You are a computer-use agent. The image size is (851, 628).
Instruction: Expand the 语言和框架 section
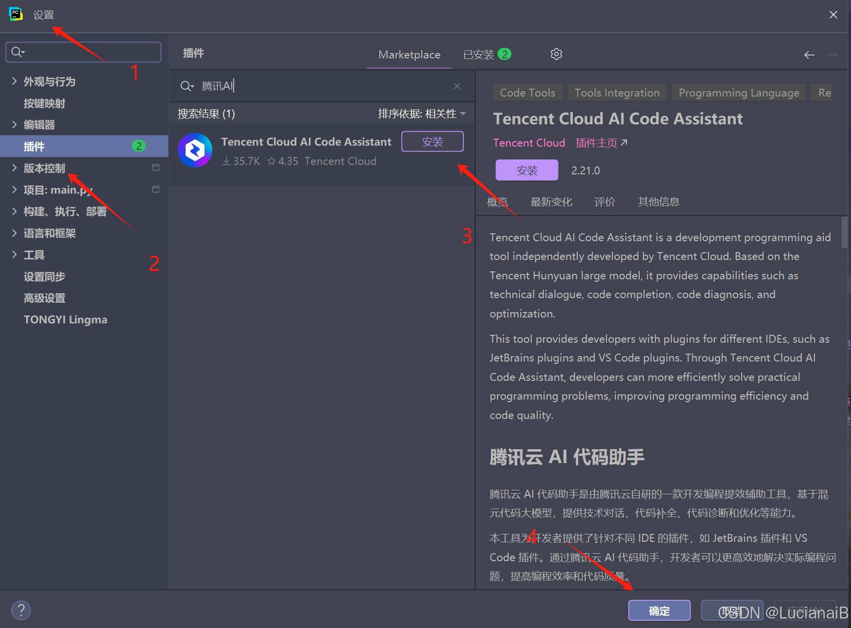point(14,233)
